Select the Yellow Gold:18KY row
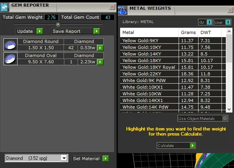Screen dimensions: 234x168 coord(173,61)
